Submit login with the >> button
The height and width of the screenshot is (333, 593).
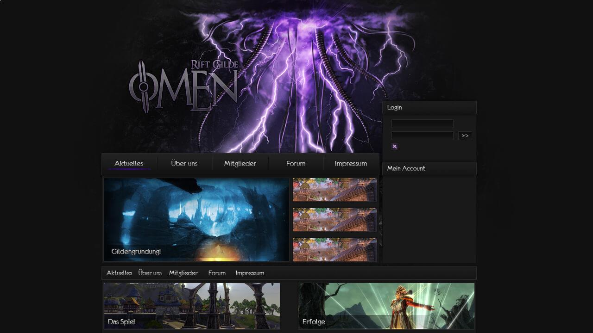tap(465, 136)
